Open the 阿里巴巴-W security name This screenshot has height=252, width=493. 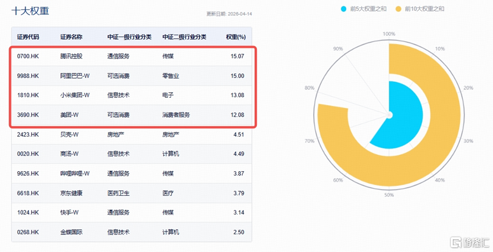pyautogui.click(x=75, y=76)
